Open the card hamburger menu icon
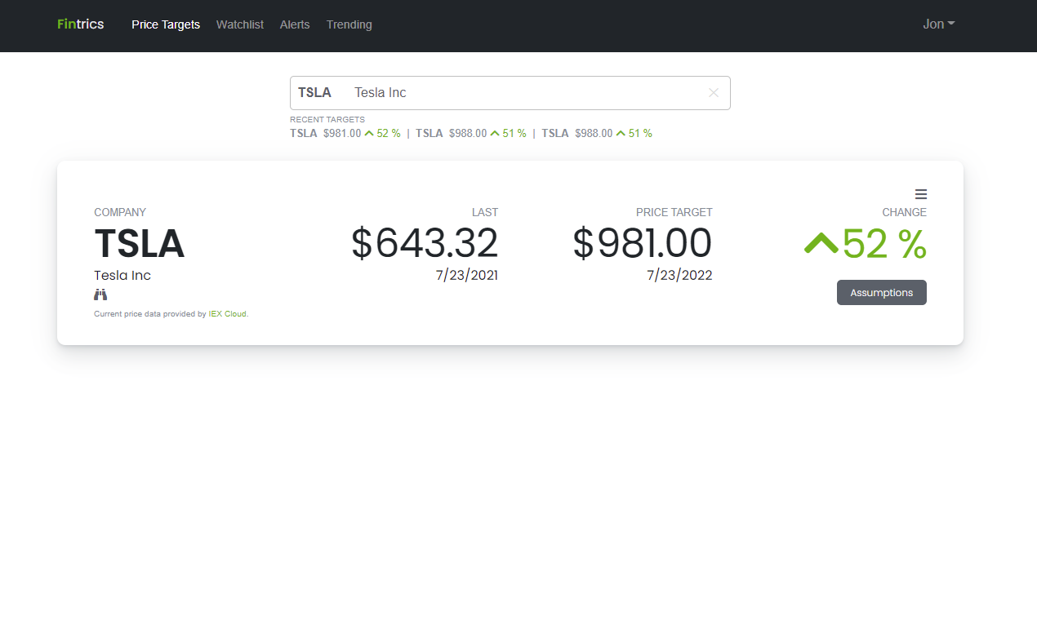The height and width of the screenshot is (620, 1037). coord(921,194)
